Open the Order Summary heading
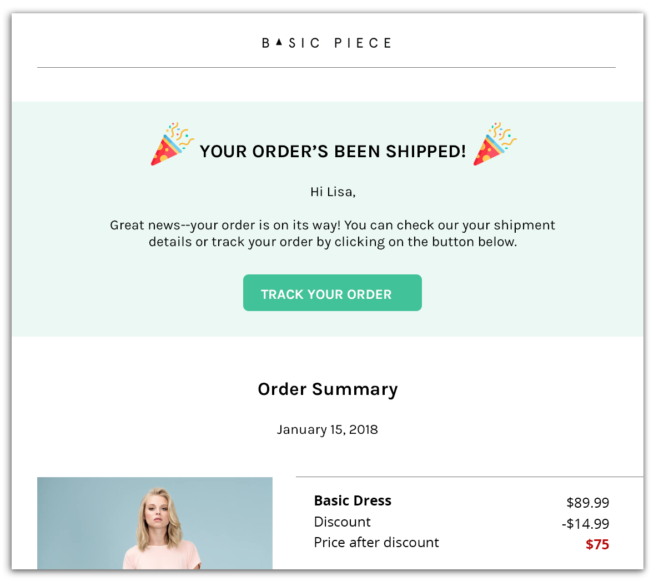The width and height of the screenshot is (659, 581). [327, 389]
